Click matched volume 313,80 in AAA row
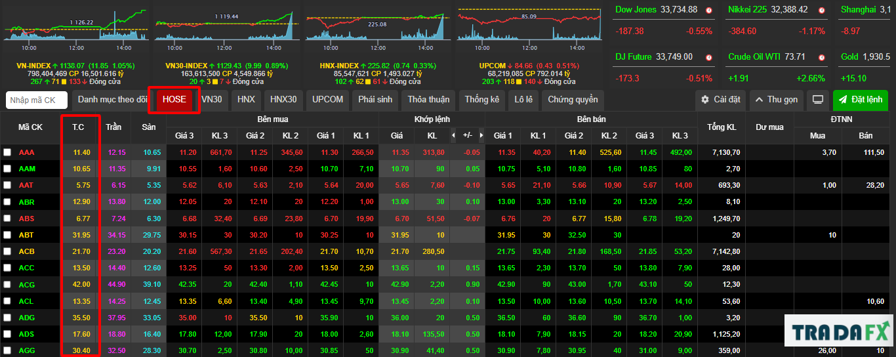896x357 pixels. click(x=434, y=152)
